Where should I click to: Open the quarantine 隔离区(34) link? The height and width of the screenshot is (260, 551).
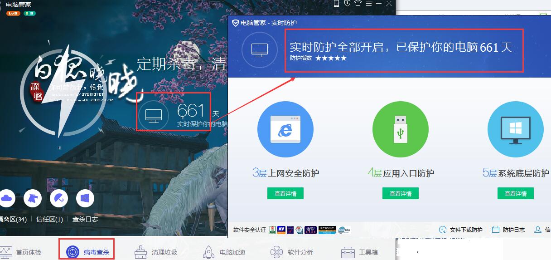14,219
